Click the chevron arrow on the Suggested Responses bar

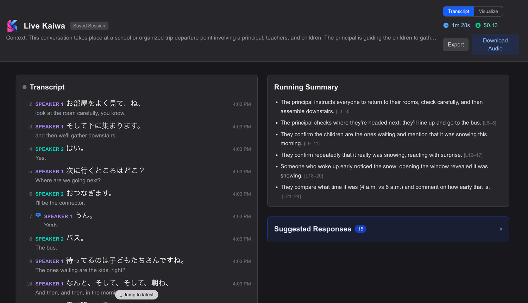point(501,229)
